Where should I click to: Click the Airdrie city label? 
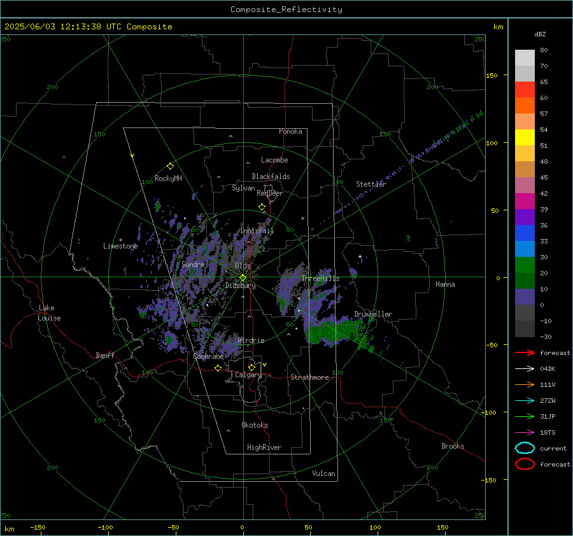point(251,340)
